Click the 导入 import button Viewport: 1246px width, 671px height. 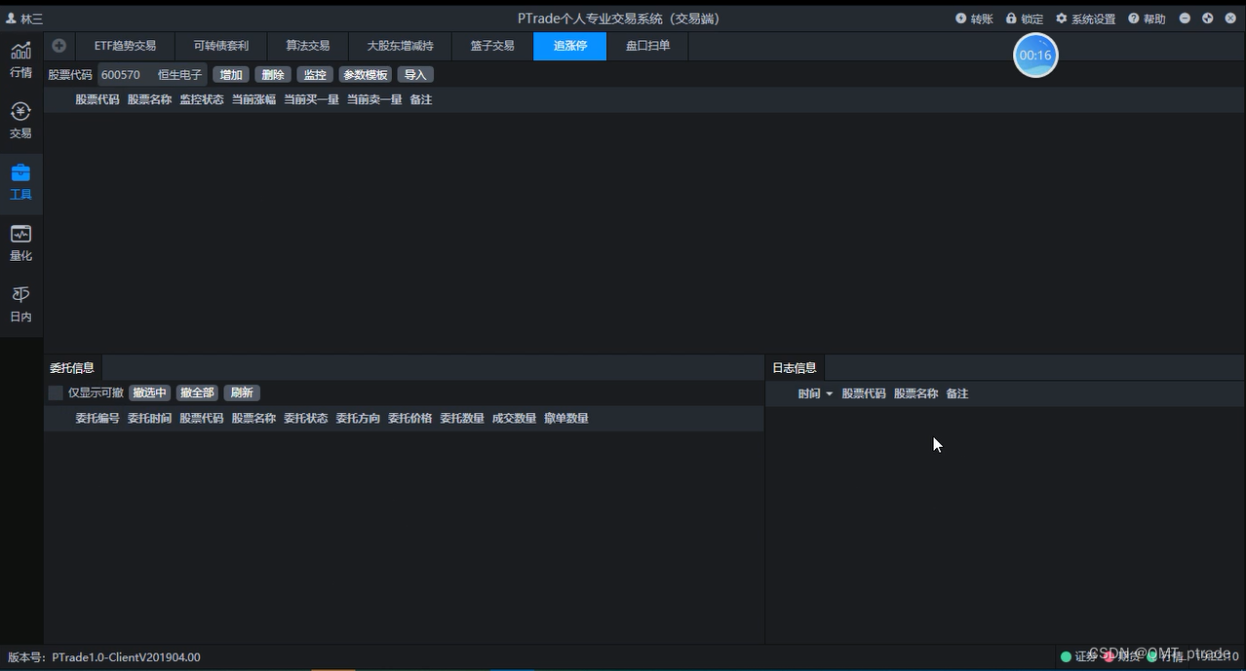[415, 75]
